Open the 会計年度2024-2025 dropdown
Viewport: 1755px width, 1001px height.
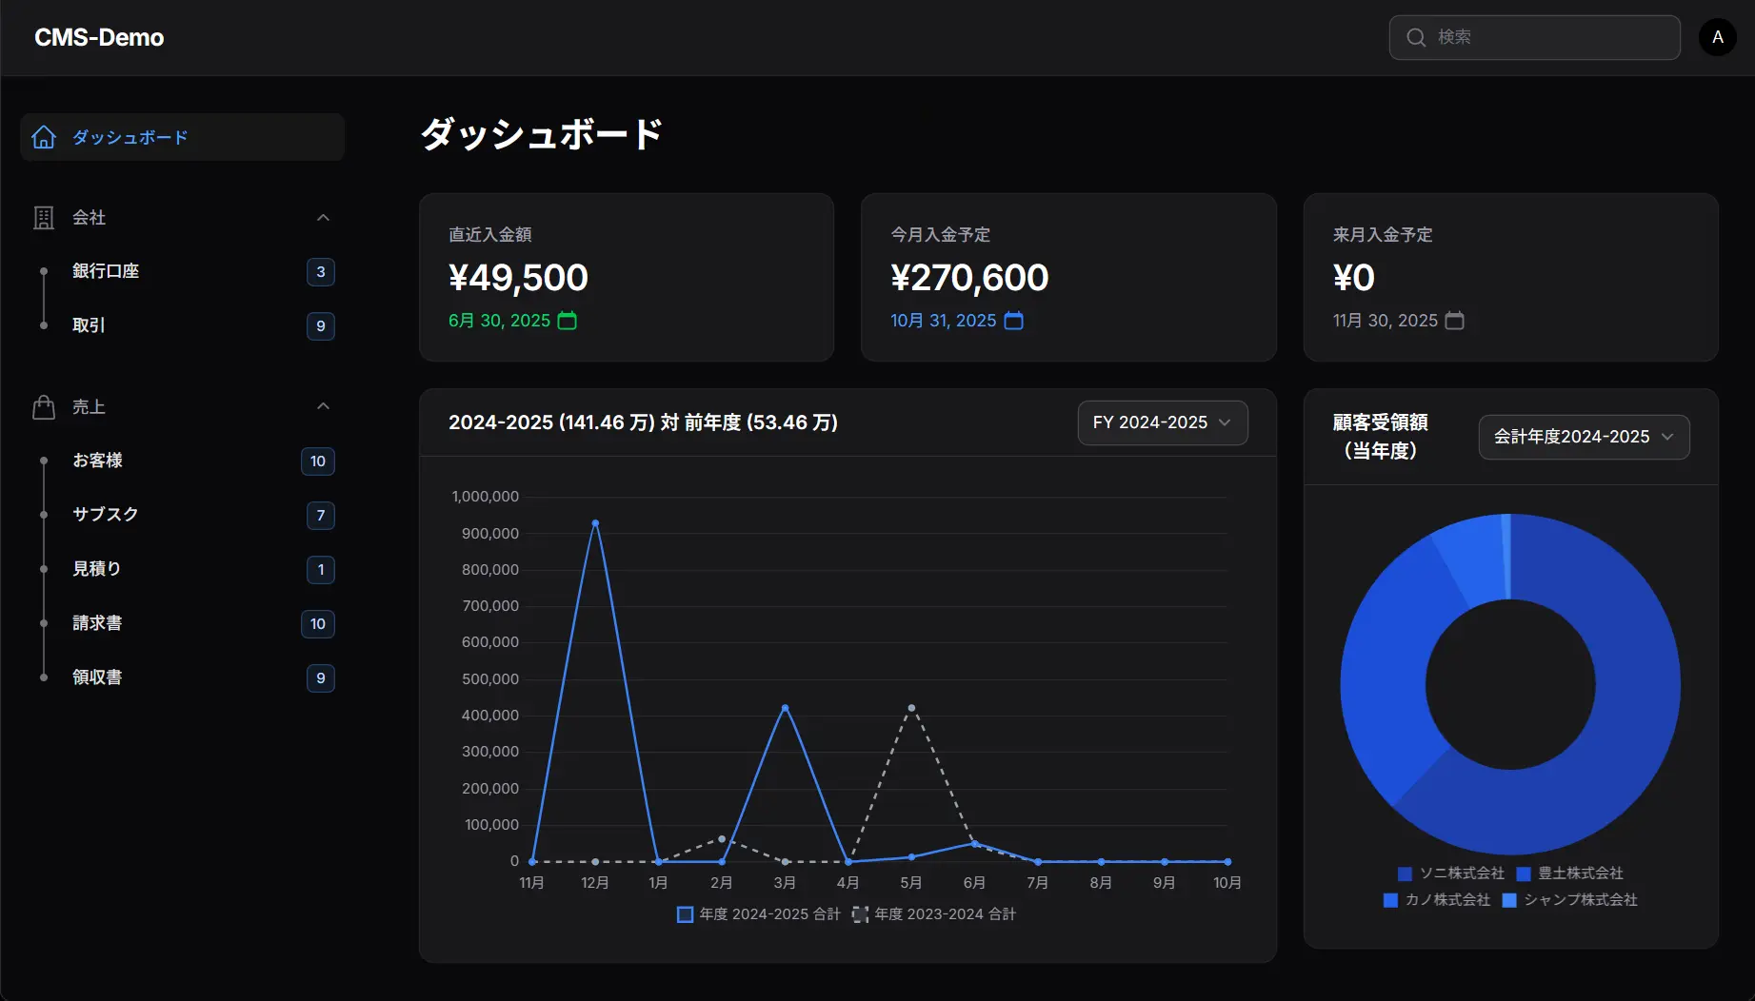(x=1584, y=437)
